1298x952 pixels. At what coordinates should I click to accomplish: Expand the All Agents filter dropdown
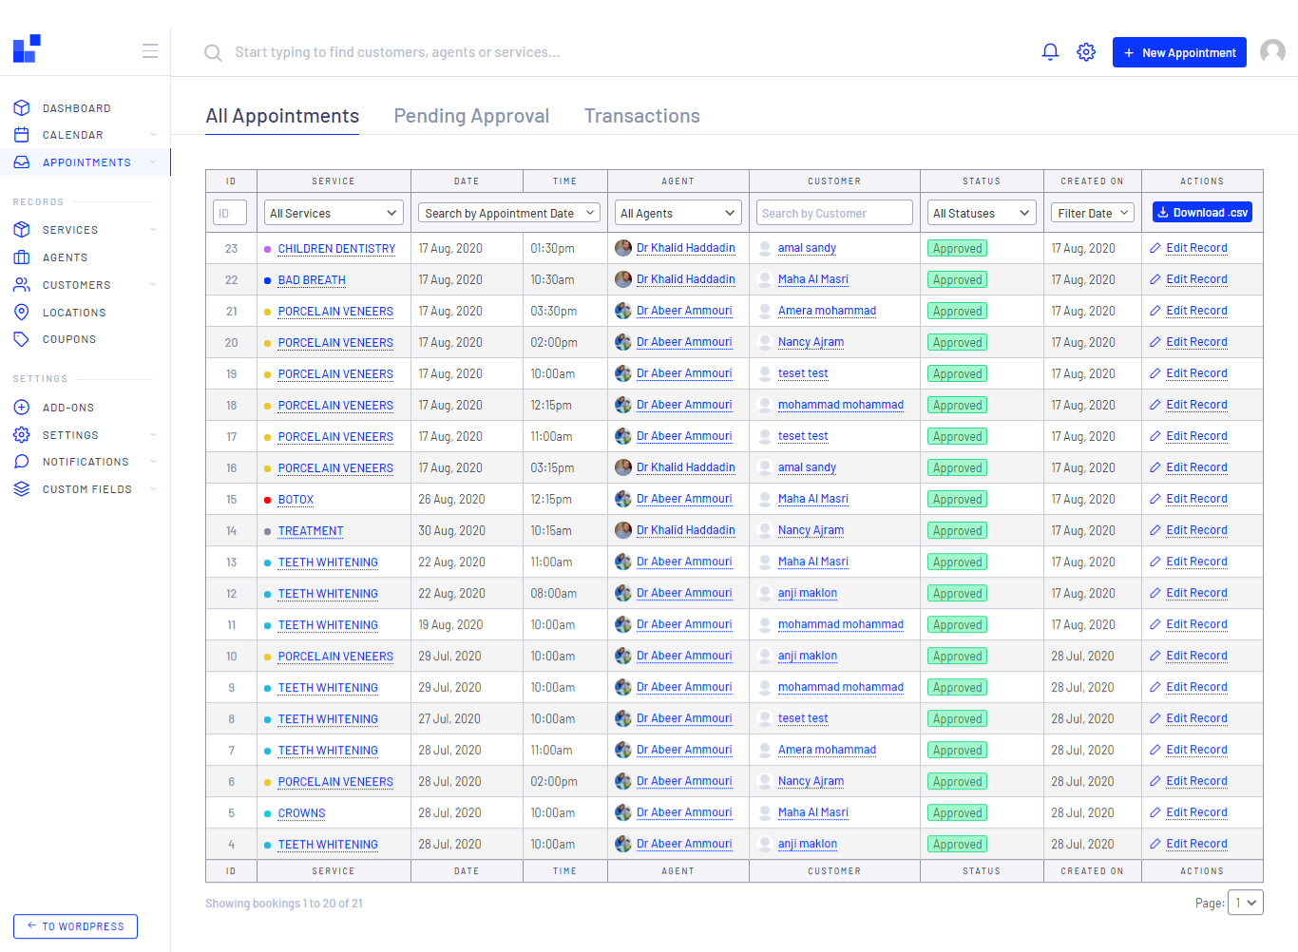coord(678,214)
